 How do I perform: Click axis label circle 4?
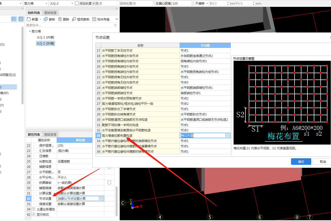pos(160,217)
